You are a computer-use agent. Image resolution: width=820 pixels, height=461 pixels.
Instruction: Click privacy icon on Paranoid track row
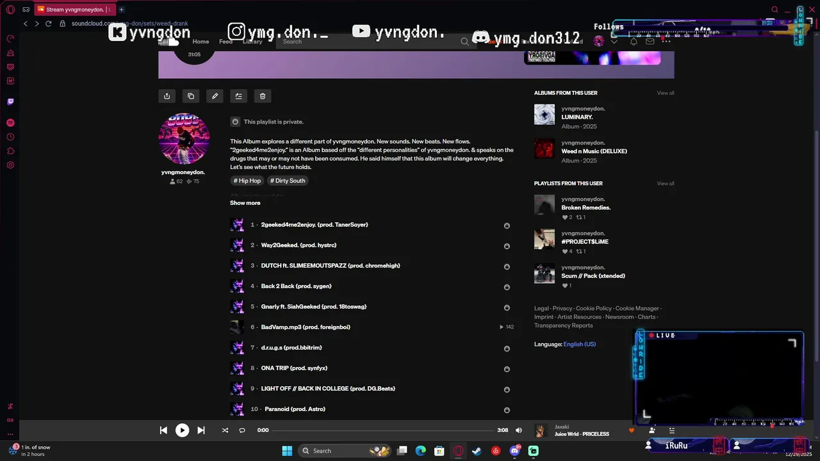pyautogui.click(x=507, y=410)
